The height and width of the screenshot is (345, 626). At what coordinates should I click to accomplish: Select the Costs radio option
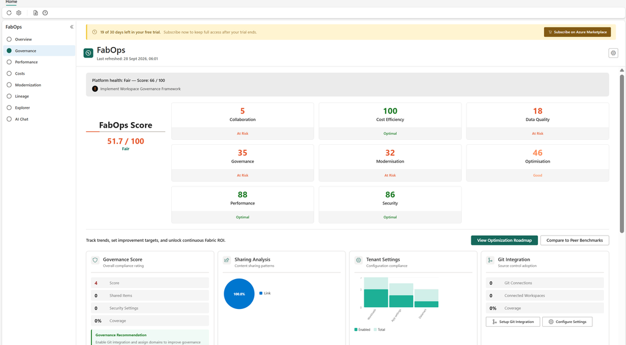pyautogui.click(x=9, y=73)
